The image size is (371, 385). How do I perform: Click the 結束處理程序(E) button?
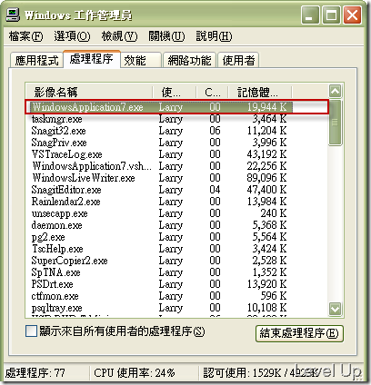(299, 333)
